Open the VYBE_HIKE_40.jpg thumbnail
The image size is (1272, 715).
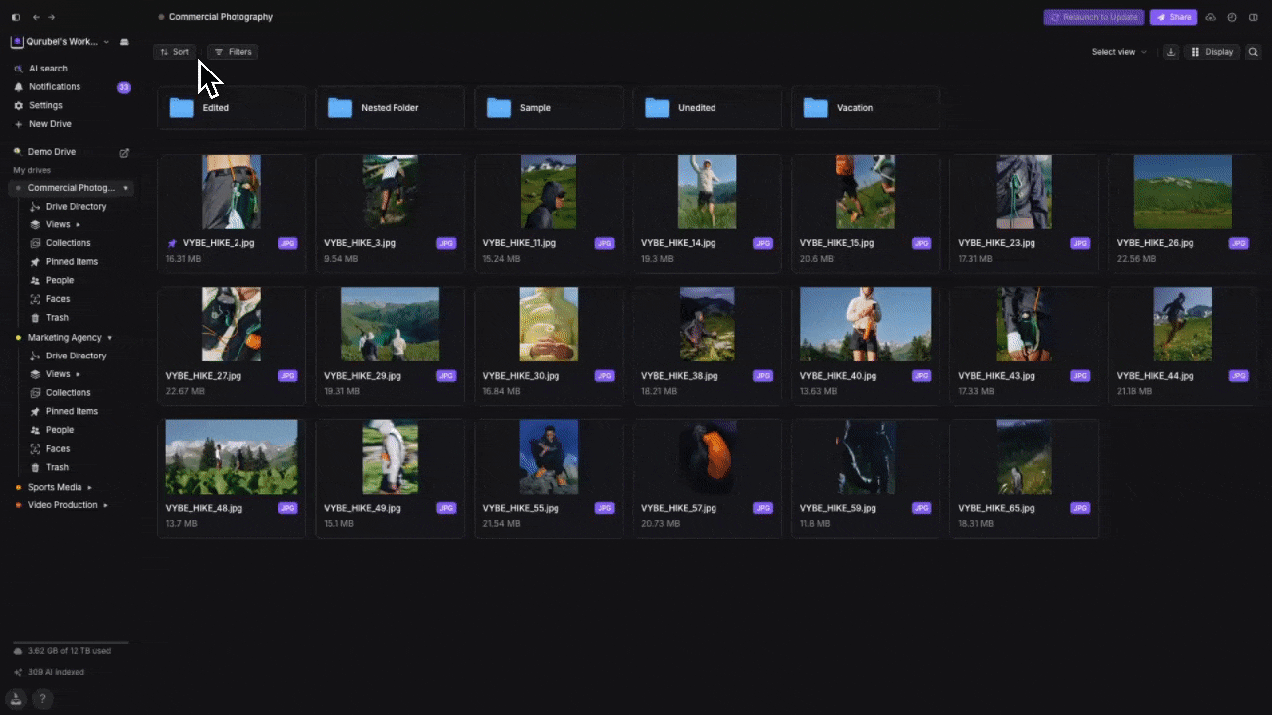pos(865,324)
